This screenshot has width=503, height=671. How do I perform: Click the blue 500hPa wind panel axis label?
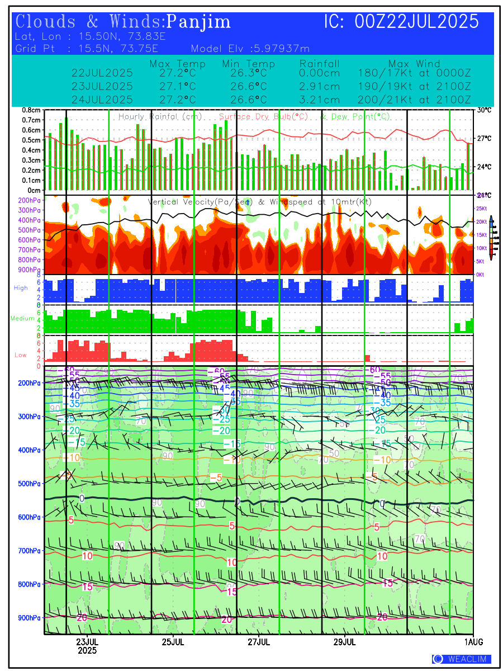pos(30,483)
